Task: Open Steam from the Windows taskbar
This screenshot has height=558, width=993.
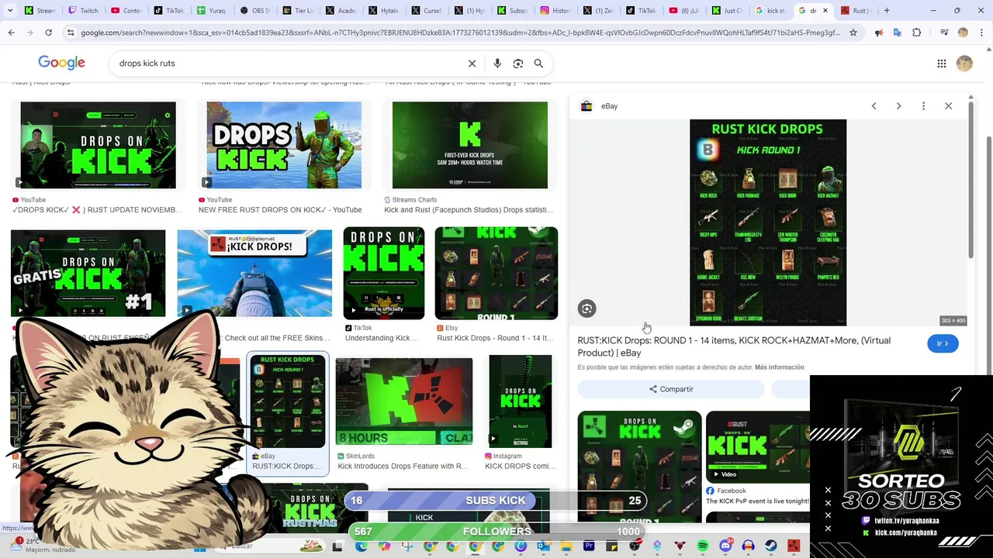Action: (x=771, y=546)
